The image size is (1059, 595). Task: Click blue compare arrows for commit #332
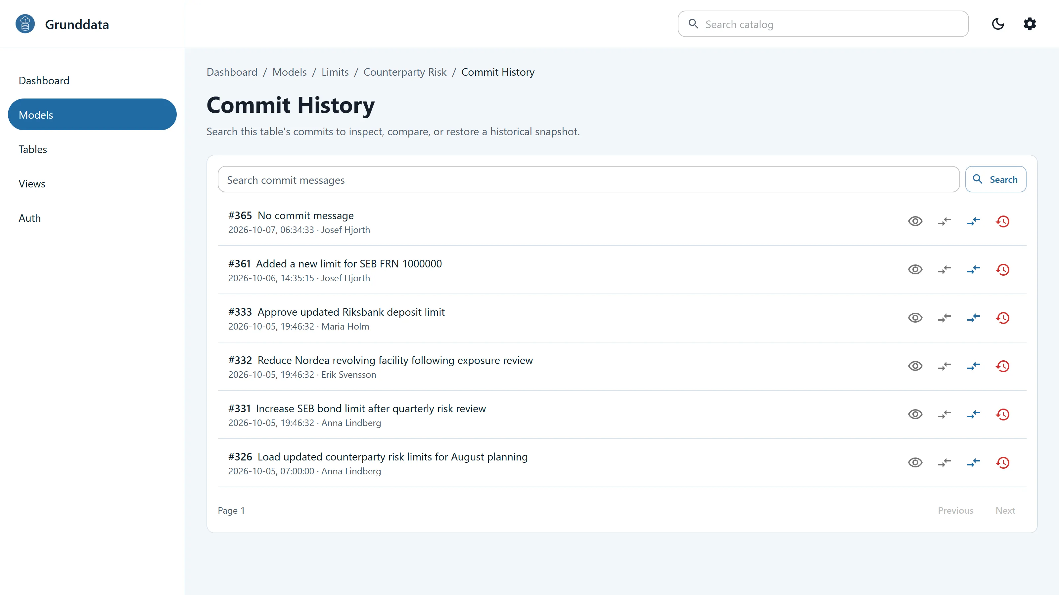click(x=974, y=366)
